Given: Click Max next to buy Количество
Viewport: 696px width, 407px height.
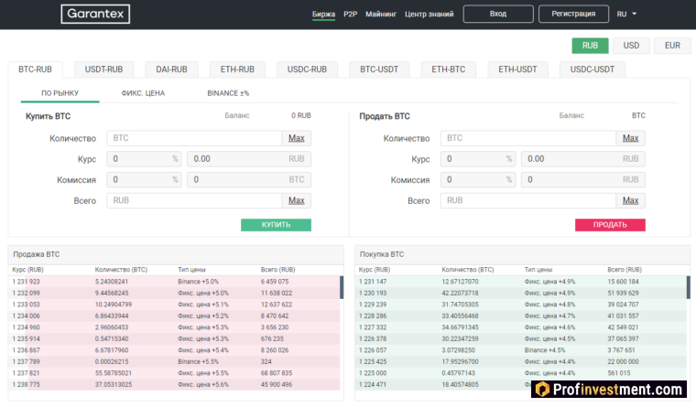Looking at the screenshot, I should point(297,138).
